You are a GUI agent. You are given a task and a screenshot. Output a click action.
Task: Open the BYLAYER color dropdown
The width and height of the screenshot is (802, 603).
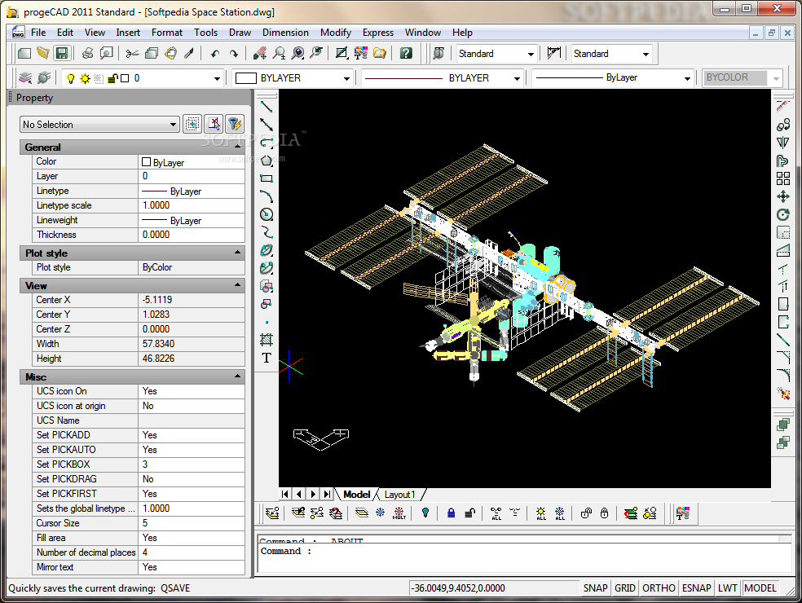pyautogui.click(x=346, y=78)
